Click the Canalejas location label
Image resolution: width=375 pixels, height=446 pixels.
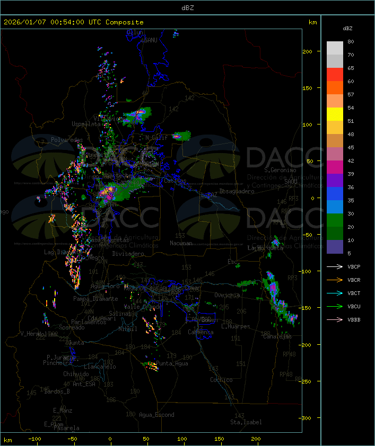(x=277, y=337)
